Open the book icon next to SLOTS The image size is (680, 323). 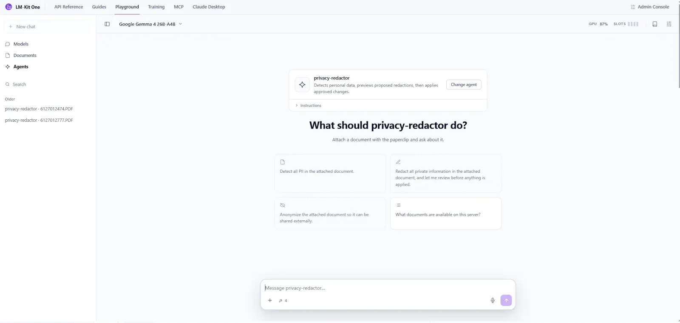[655, 24]
